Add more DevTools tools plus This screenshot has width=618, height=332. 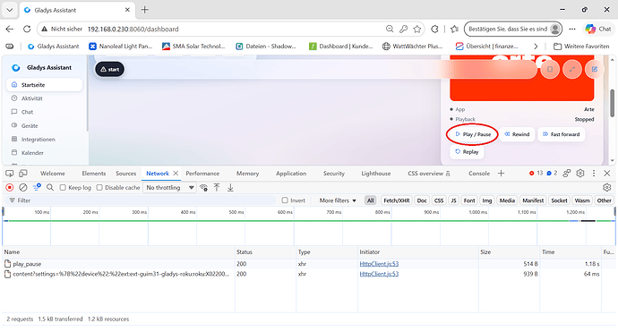coord(501,174)
